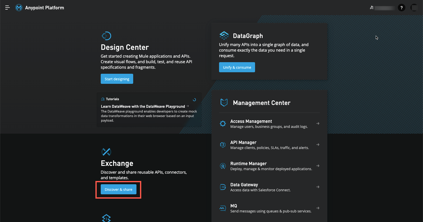The height and width of the screenshot is (222, 423).
Task: Click the Anypoint Platform title text
Action: [45, 8]
